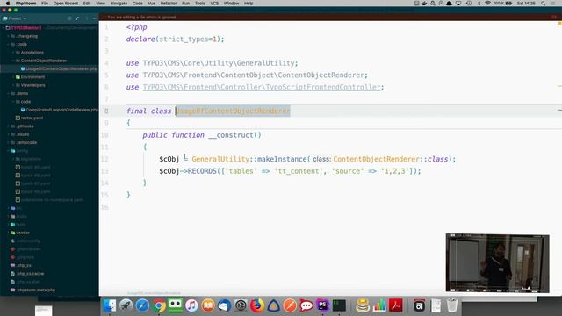562x316 pixels.
Task: Select the .githooks folder
Action: coord(25,126)
